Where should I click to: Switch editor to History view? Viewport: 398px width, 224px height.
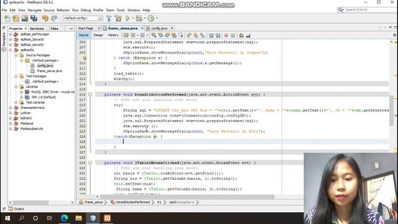113,35
